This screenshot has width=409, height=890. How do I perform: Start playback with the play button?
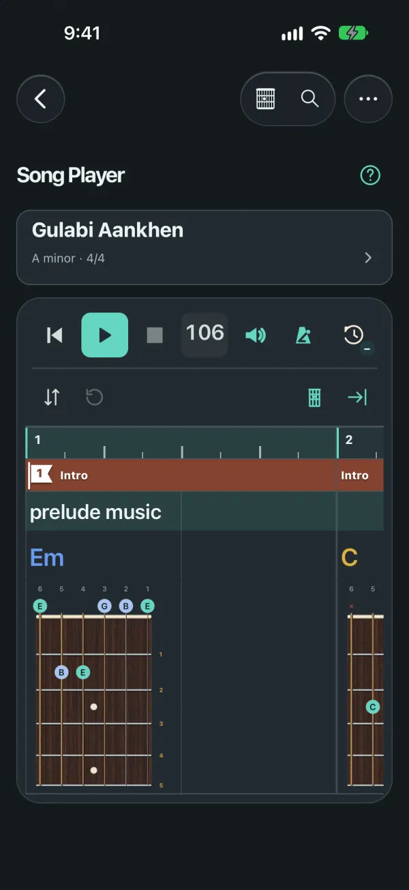(x=105, y=335)
